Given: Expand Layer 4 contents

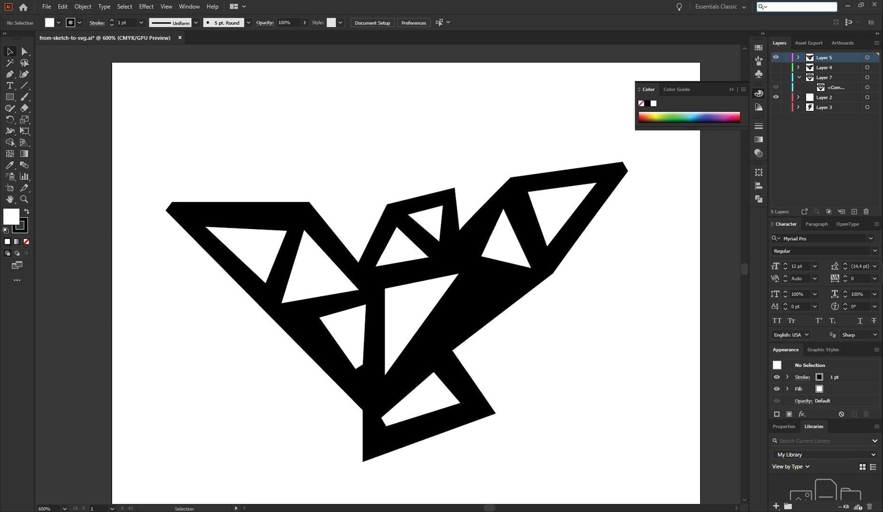Looking at the screenshot, I should [x=798, y=68].
